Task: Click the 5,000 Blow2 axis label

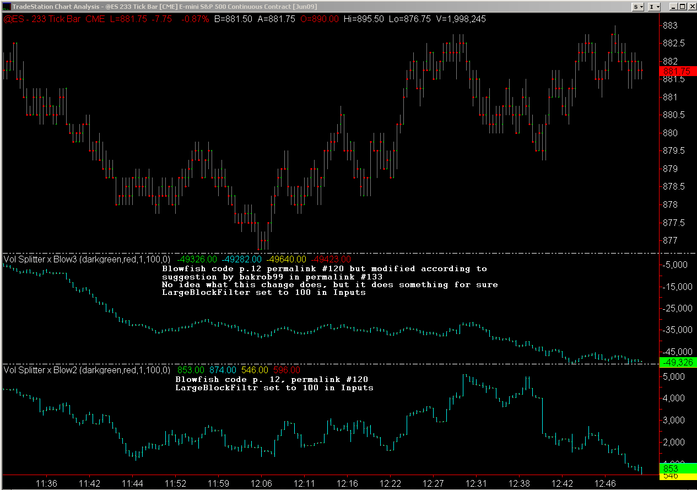Action: 675,376
